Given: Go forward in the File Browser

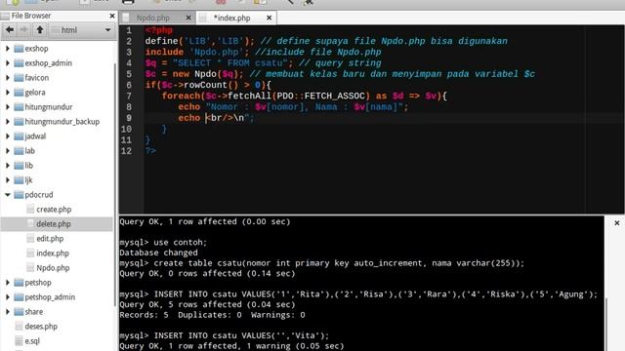Looking at the screenshot, I should (23, 30).
